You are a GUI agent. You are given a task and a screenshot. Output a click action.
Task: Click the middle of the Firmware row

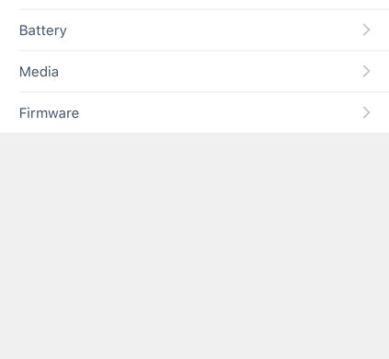click(x=194, y=112)
